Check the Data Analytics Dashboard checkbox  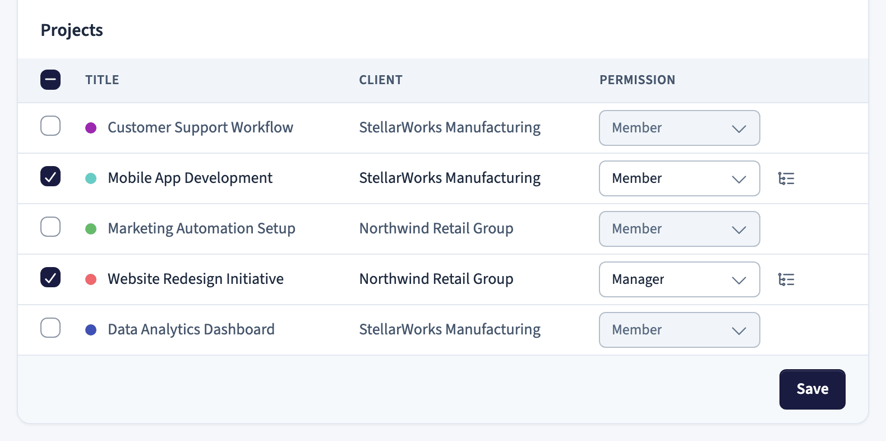click(50, 328)
